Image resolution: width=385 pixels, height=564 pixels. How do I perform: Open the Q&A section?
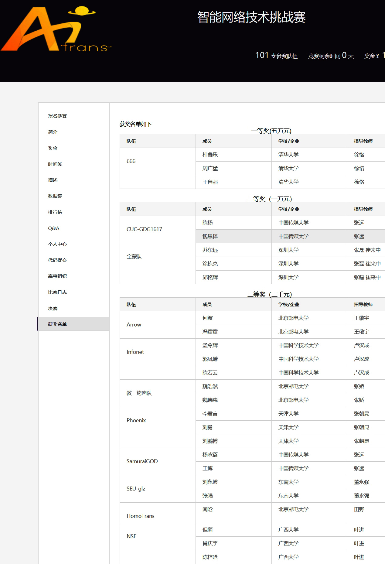pos(54,228)
